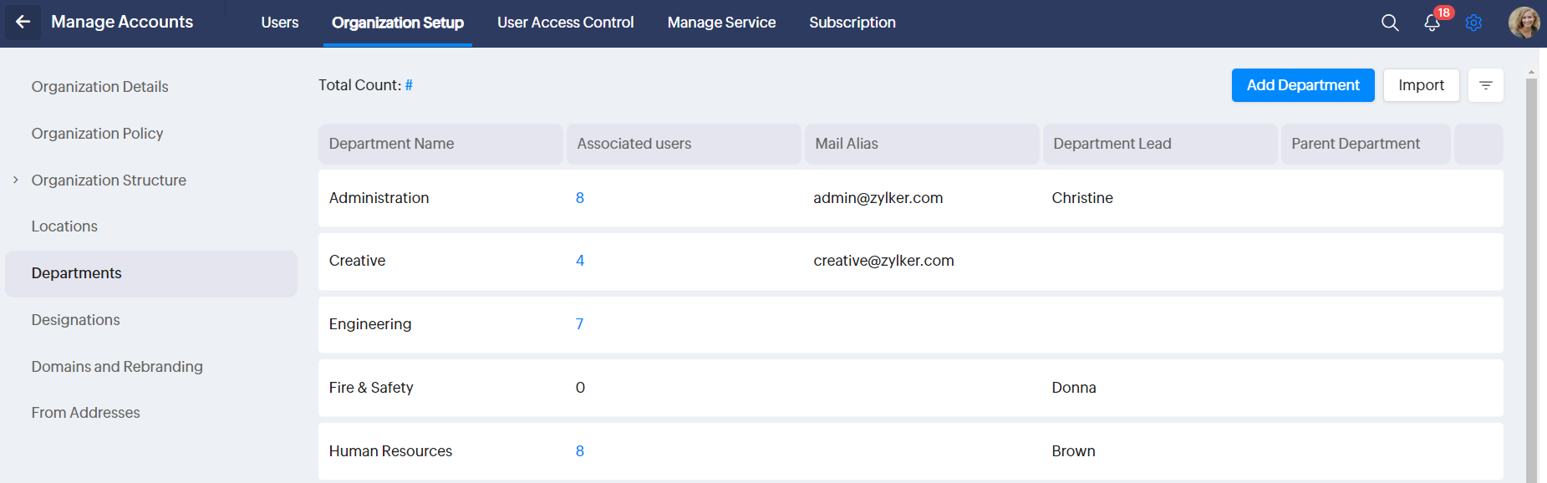
Task: Go to the Manage Service tab
Action: click(721, 23)
